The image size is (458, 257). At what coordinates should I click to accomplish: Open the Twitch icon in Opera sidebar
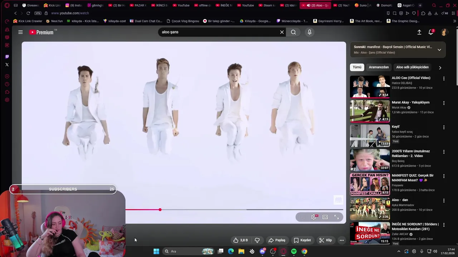pos(7,57)
